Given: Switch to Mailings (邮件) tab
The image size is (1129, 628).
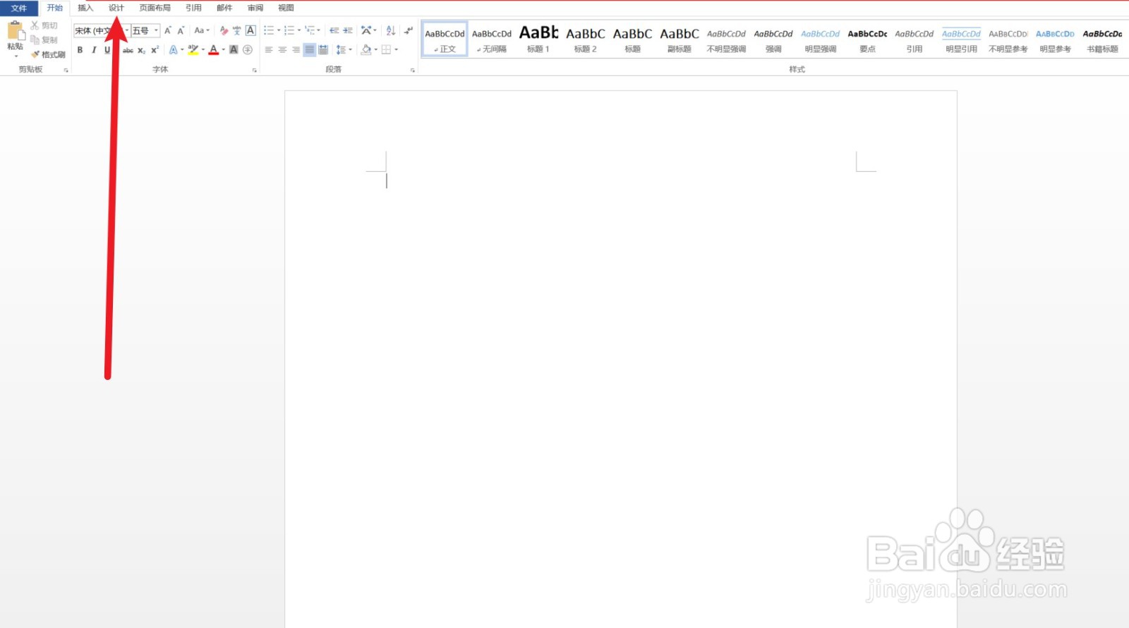Looking at the screenshot, I should click(x=224, y=8).
